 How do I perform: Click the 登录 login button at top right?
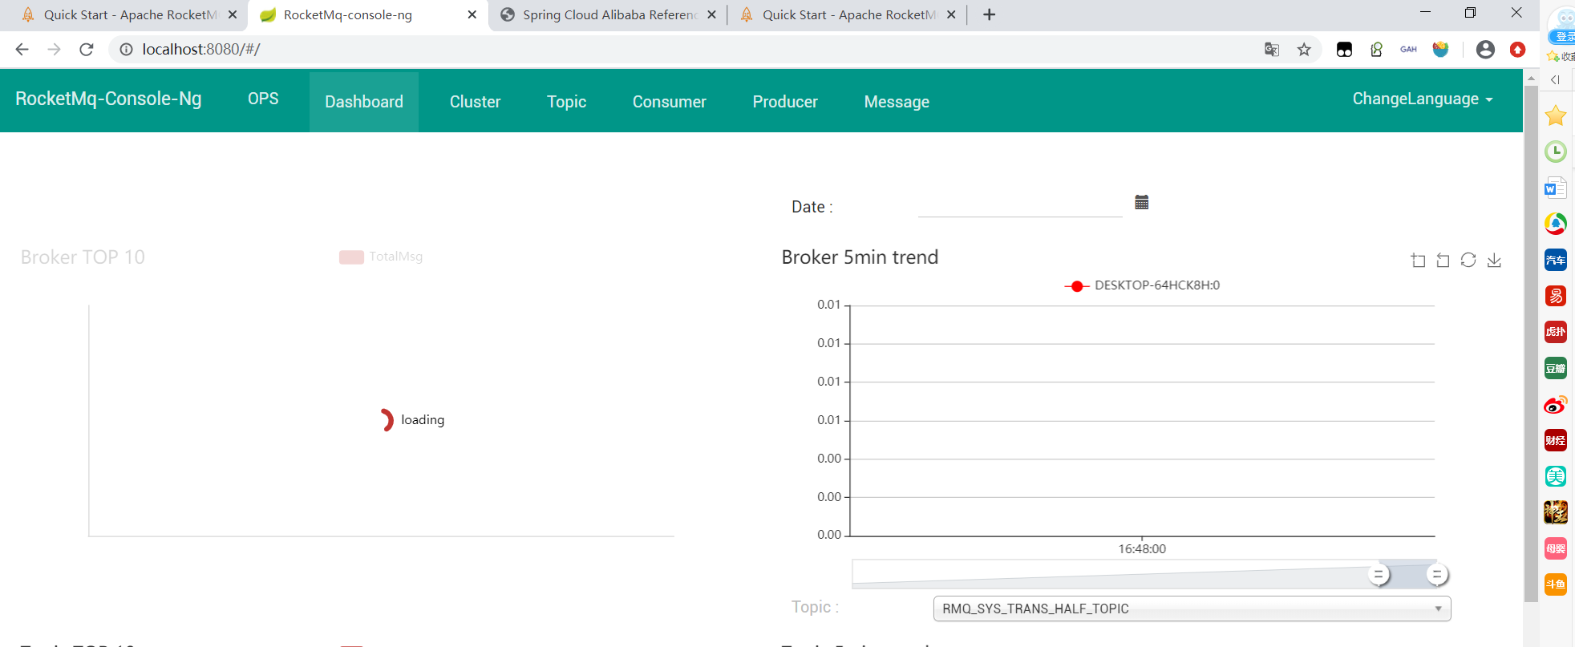[x=1563, y=36]
